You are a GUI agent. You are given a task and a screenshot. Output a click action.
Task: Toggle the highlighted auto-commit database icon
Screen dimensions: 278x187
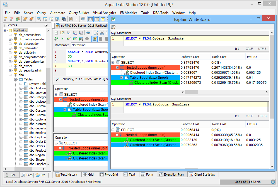pyautogui.click(x=95, y=39)
